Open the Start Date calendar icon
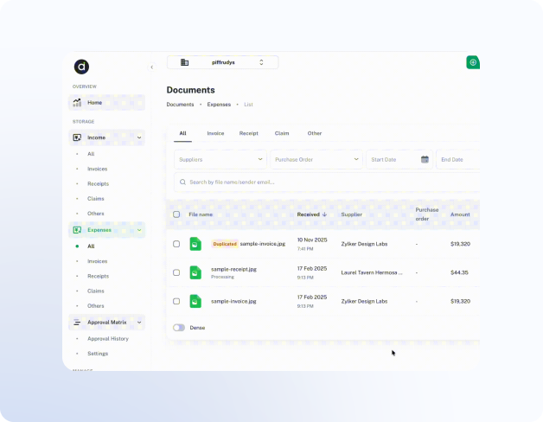Screen dimensions: 543x422 point(425,159)
